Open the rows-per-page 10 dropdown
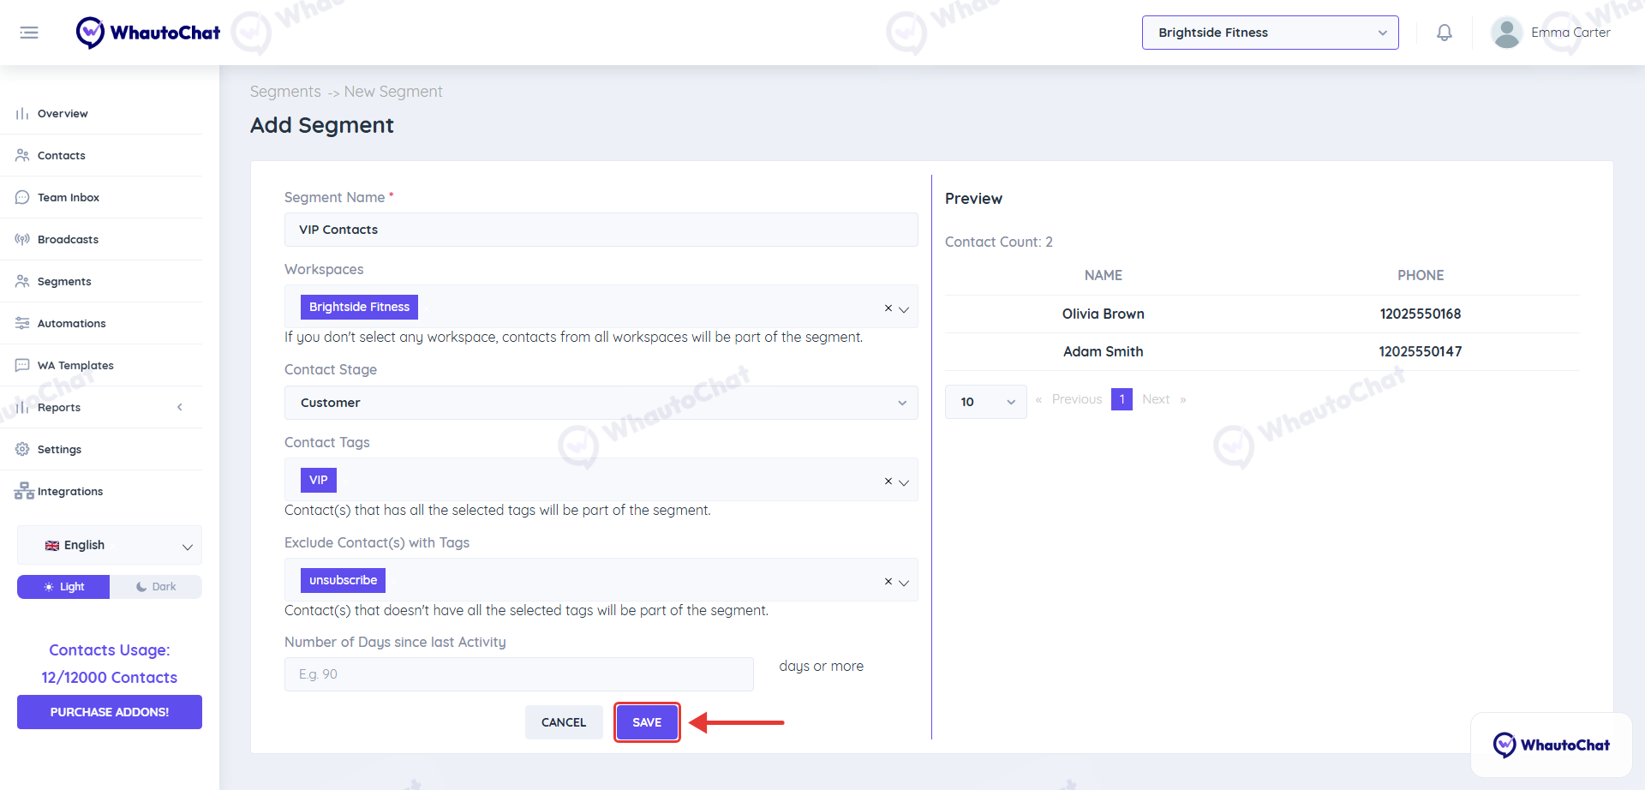The image size is (1645, 790). 985,402
